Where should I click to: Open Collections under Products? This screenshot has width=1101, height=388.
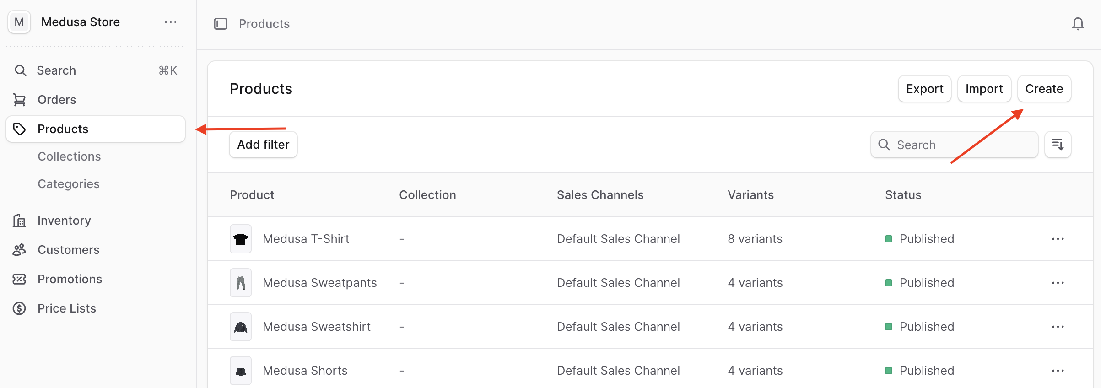69,156
